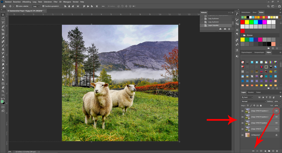Viewport: 282px width, 153px height.
Task: Align left edges in the options bar
Action: pos(65,6)
